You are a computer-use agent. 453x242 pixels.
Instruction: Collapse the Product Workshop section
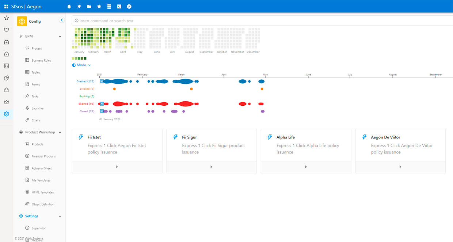[60, 132]
